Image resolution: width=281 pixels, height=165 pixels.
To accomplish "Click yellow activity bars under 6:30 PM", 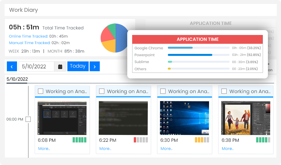I will (202, 140).
